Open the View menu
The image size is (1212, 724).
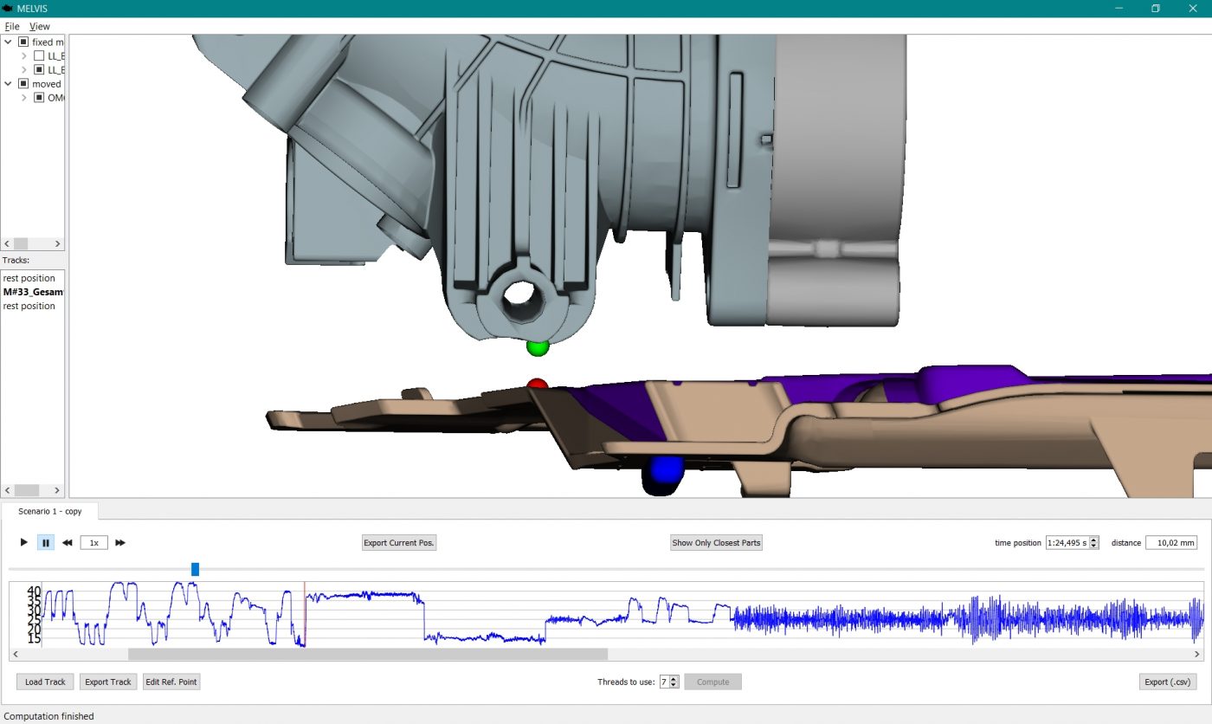40,26
